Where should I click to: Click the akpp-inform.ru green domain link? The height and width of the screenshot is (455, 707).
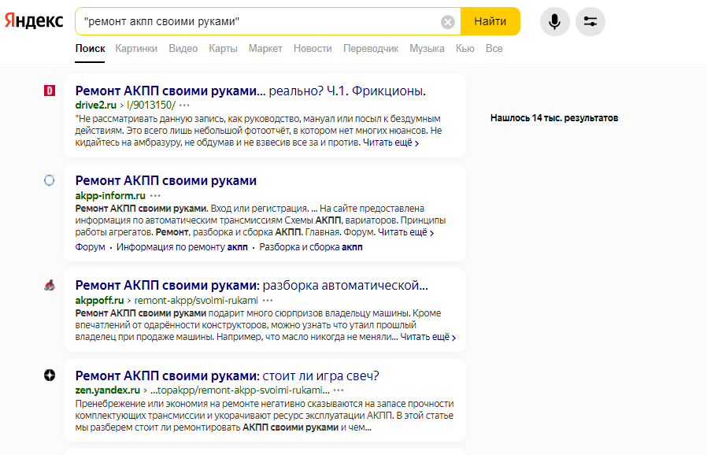(x=110, y=195)
